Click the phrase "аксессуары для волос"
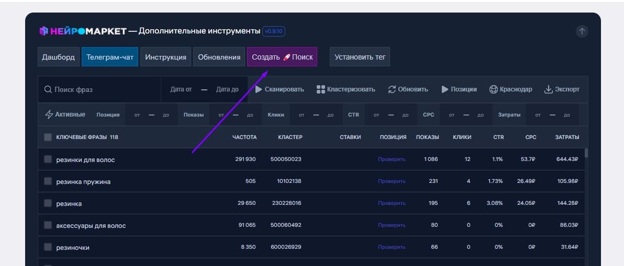 [x=91, y=226]
